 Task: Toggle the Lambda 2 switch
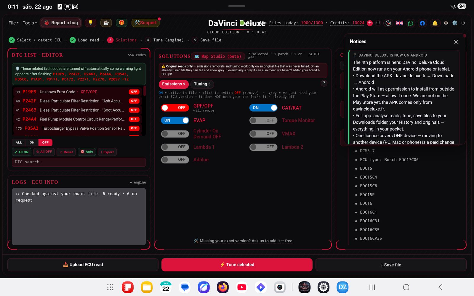pos(263,147)
